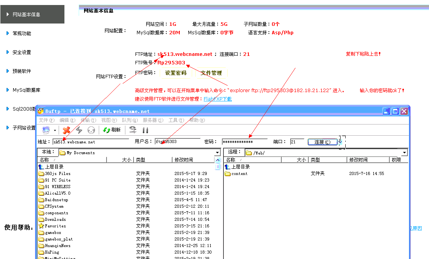Select MySql数据库 in the left sidebar
This screenshot has height=259, width=429.
[26, 90]
